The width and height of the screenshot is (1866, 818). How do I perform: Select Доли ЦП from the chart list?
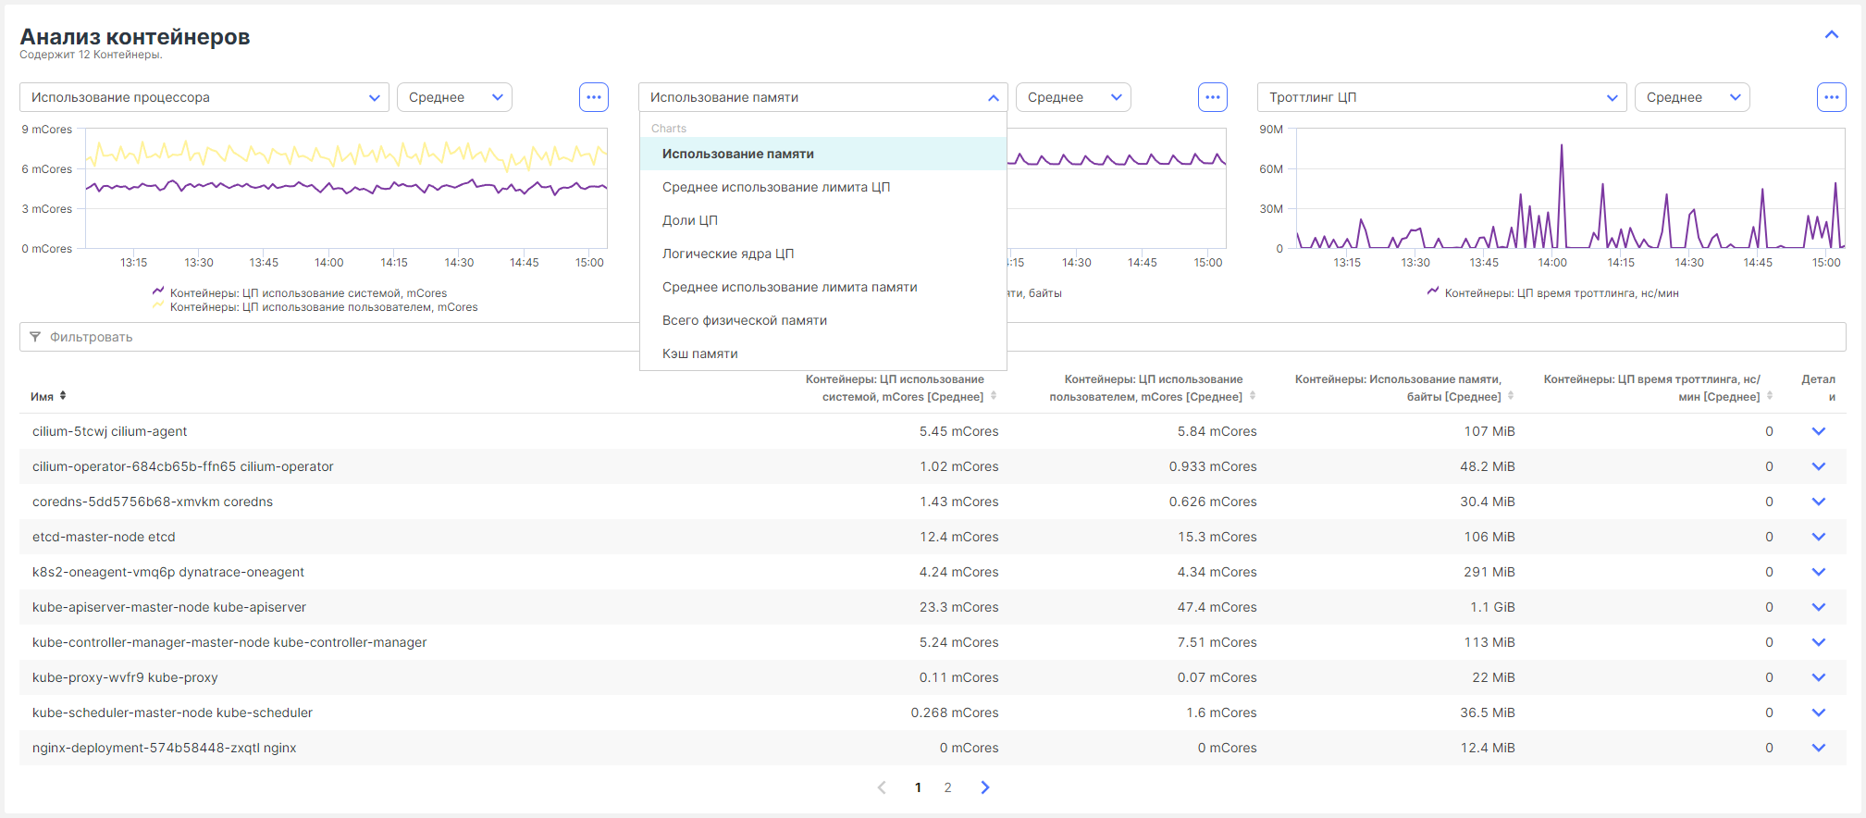point(690,220)
